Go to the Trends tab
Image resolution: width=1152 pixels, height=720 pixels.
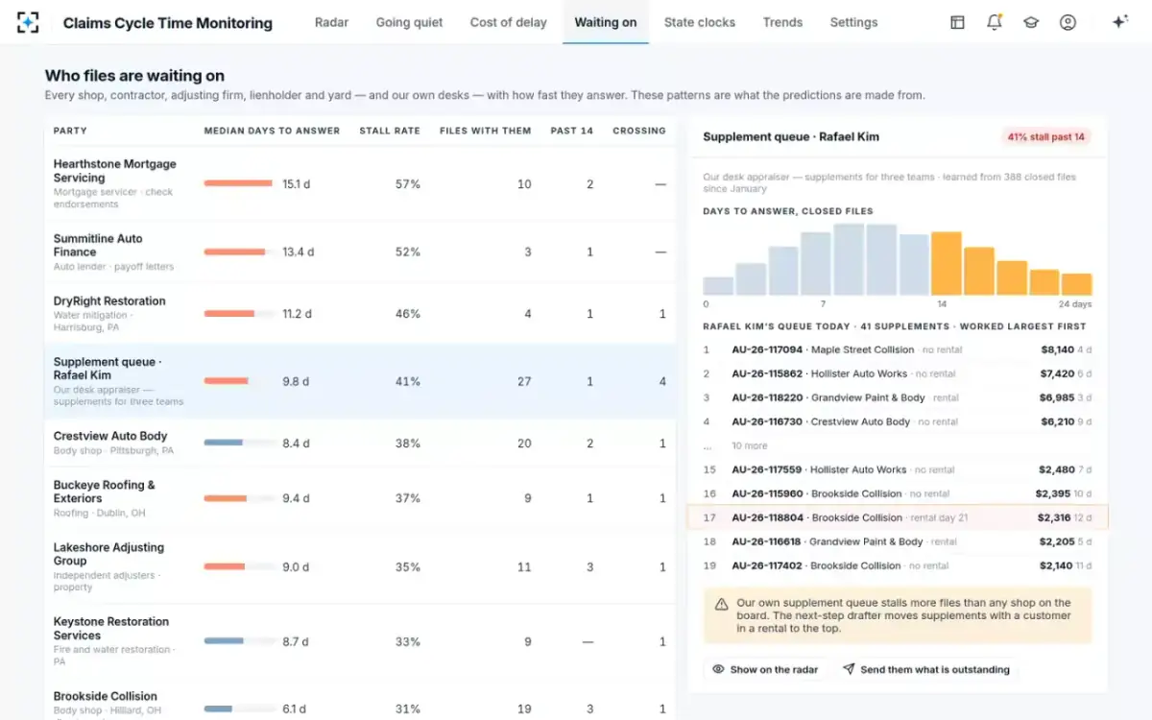[782, 22]
